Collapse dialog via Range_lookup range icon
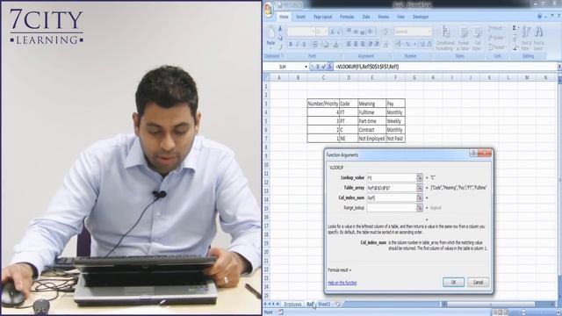This screenshot has width=562, height=316. (420, 208)
